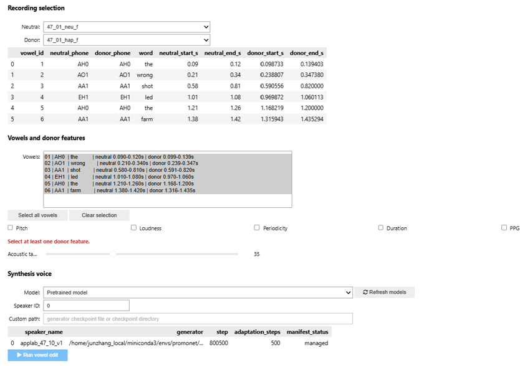The image size is (520, 366).
Task: Click the Refresh models button
Action: pos(384,292)
